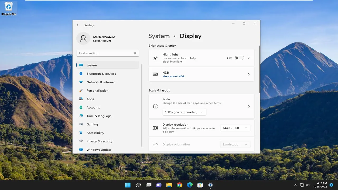Toggle the Night light switch
338x190 pixels.
239,58
